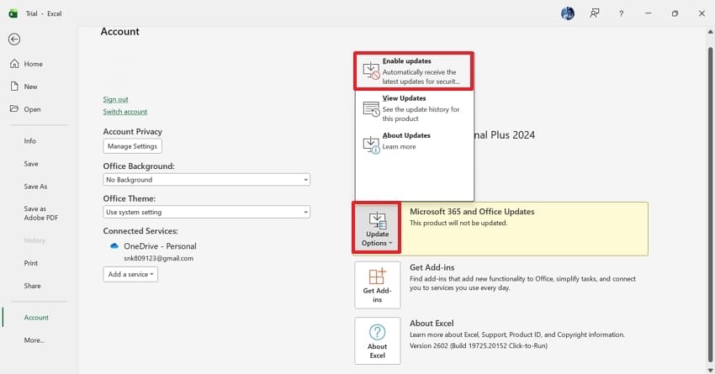Viewport: 715px width, 374px height.
Task: Click the Excel app icon in title bar
Action: (x=13, y=13)
